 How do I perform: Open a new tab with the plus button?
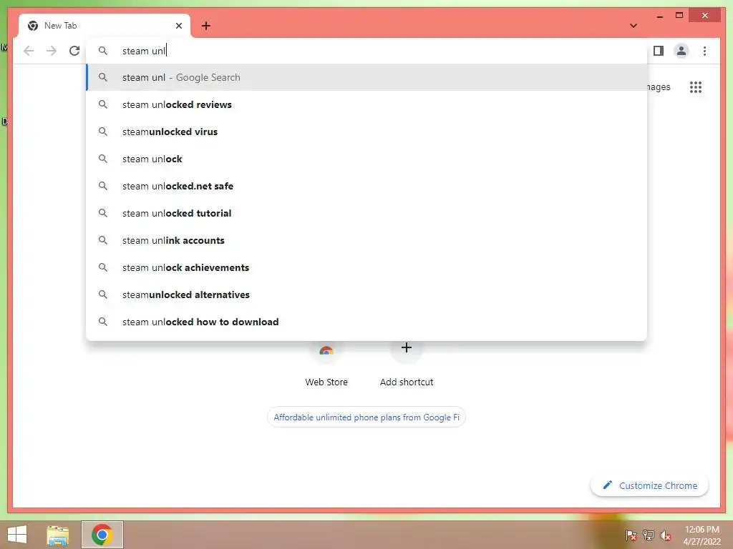(206, 26)
